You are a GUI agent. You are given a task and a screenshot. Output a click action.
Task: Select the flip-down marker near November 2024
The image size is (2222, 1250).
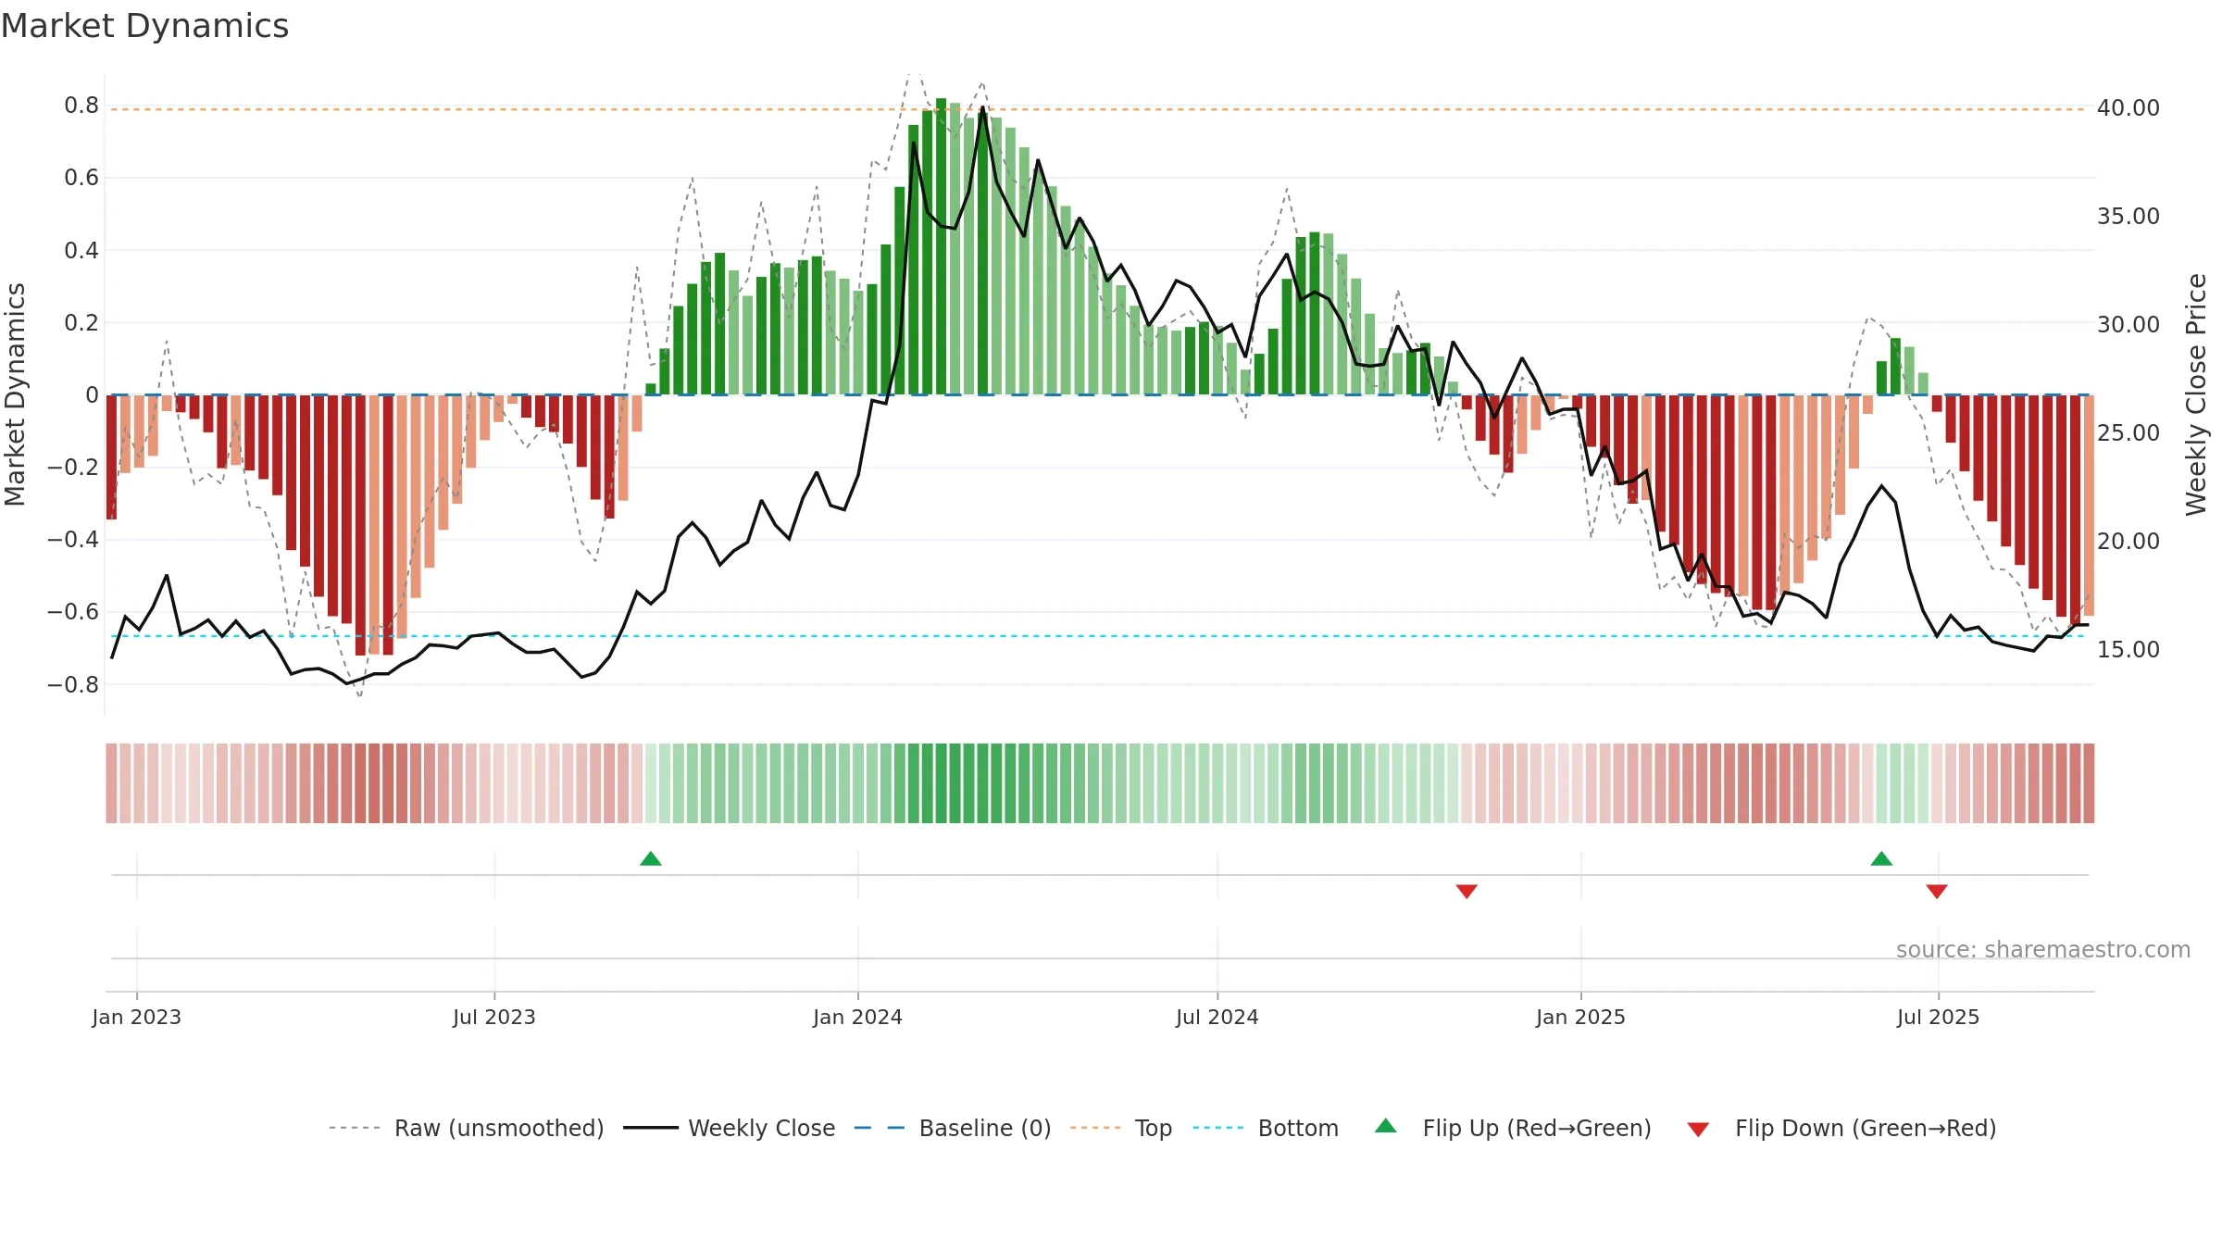coord(1467,891)
